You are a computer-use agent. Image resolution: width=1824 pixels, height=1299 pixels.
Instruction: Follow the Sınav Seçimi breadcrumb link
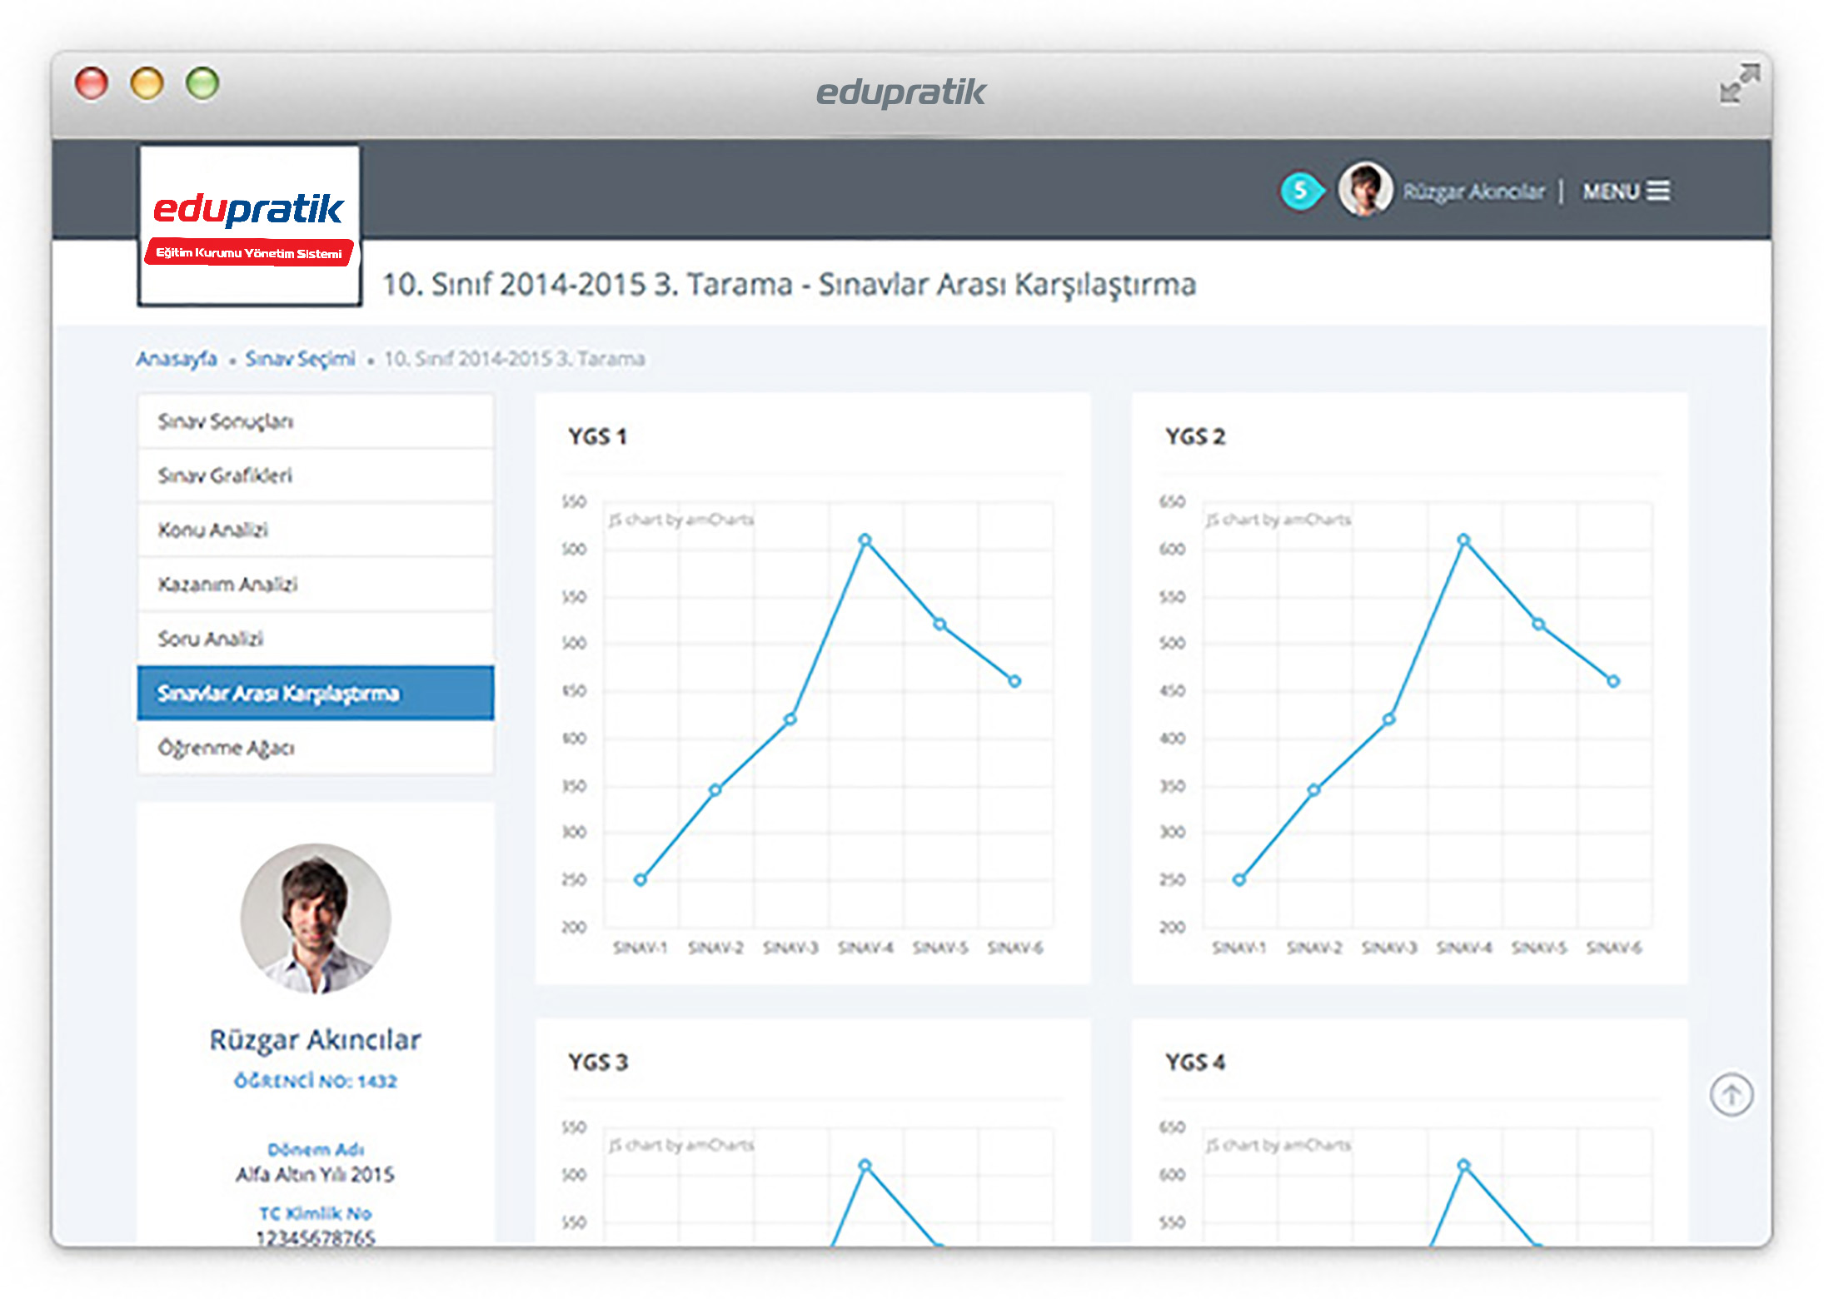[300, 359]
